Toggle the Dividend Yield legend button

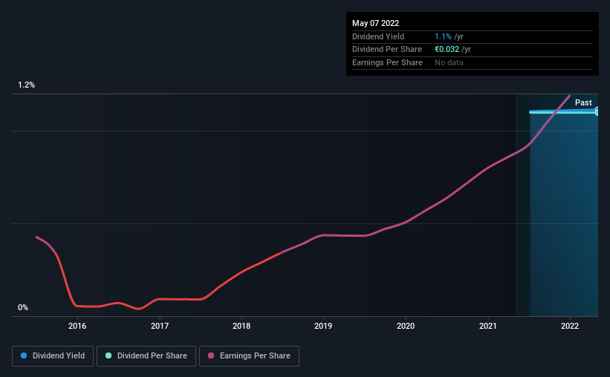pyautogui.click(x=53, y=356)
